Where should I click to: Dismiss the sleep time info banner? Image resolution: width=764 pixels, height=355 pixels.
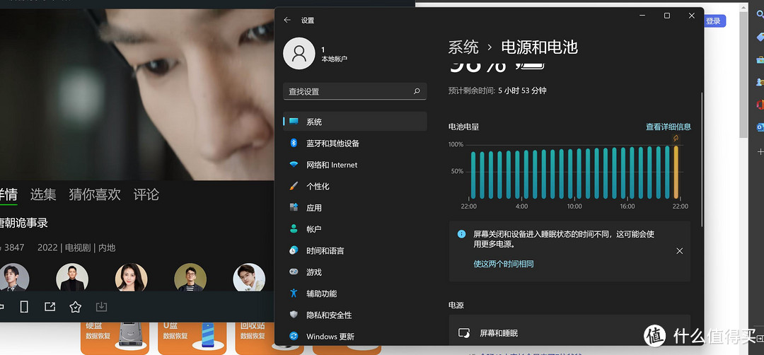pyautogui.click(x=679, y=251)
